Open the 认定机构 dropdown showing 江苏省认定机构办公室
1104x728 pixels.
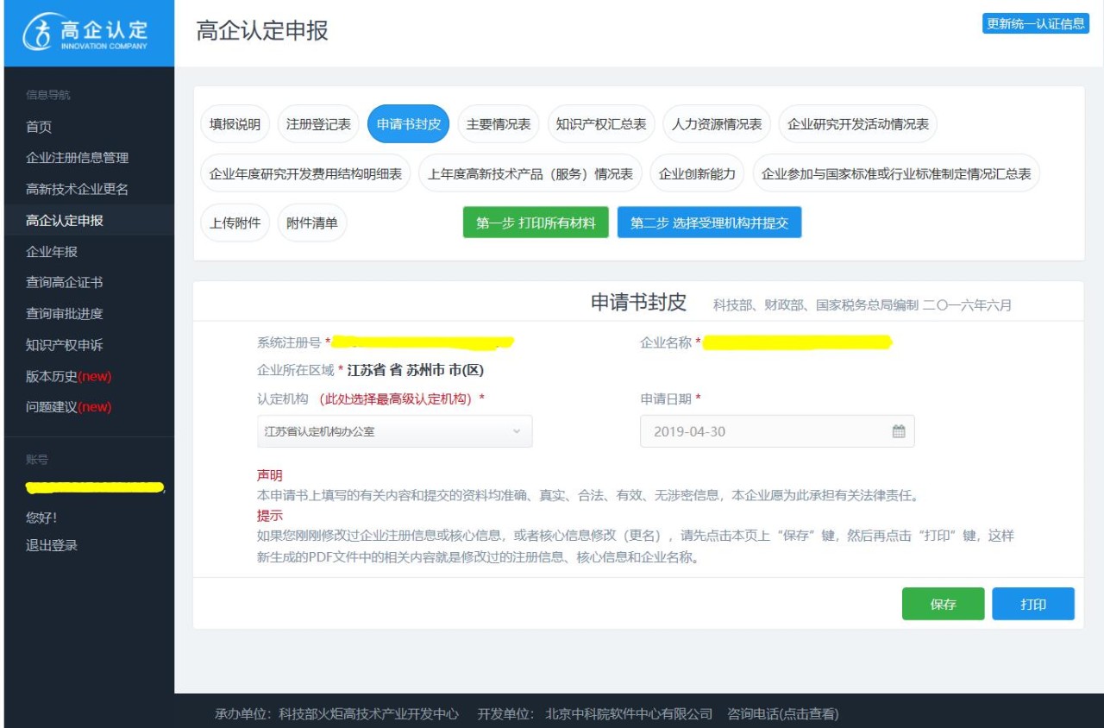(x=394, y=430)
